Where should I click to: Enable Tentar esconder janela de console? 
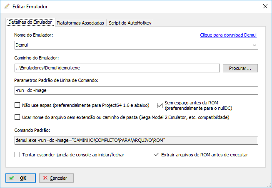click(x=17, y=155)
